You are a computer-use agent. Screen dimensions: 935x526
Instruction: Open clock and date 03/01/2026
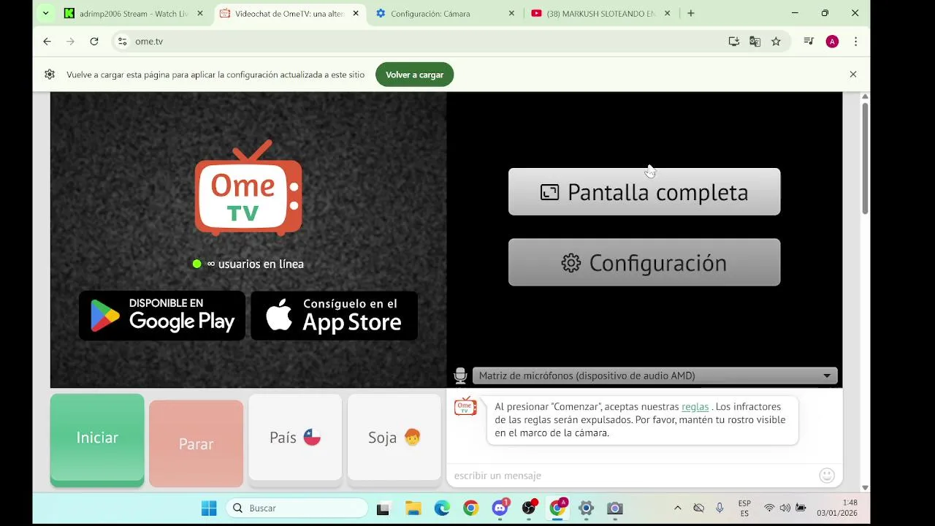tap(837, 508)
